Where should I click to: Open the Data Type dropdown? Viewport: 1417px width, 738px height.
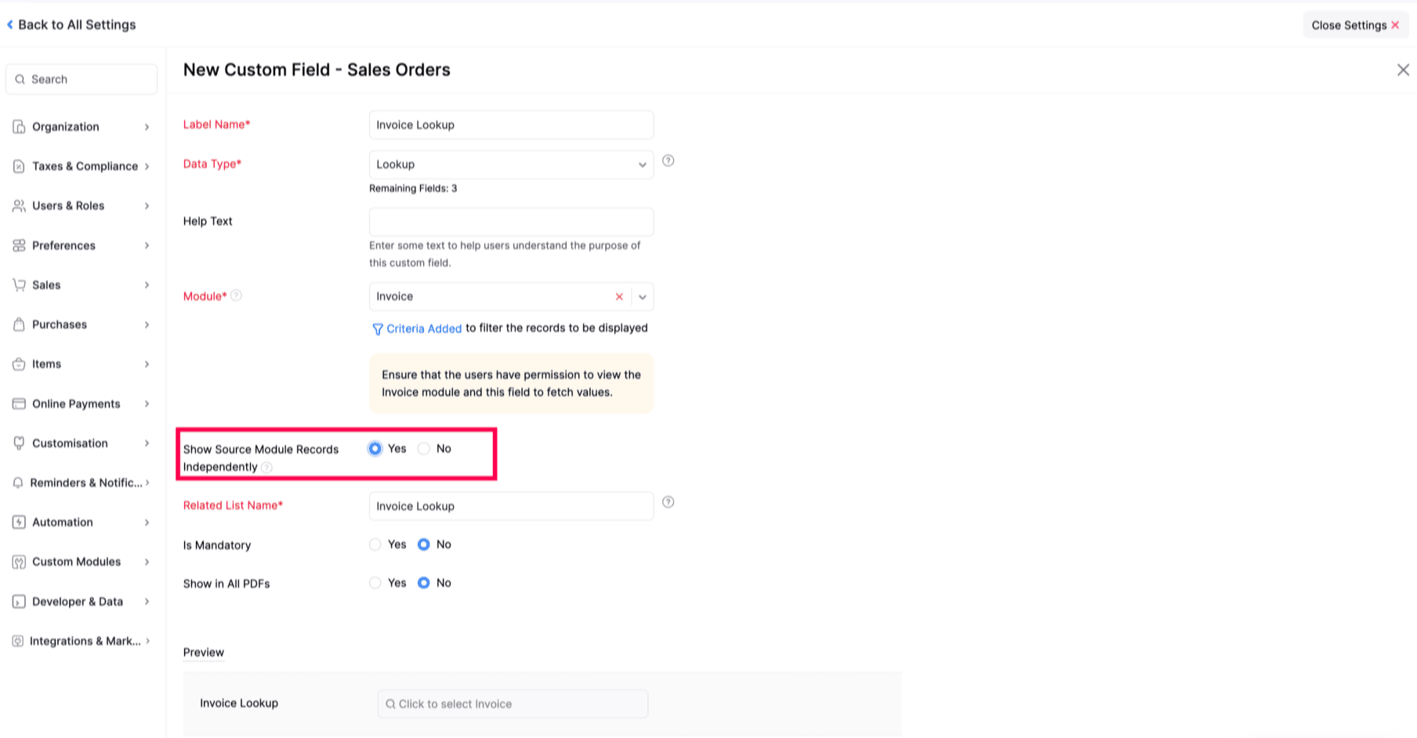click(x=511, y=165)
